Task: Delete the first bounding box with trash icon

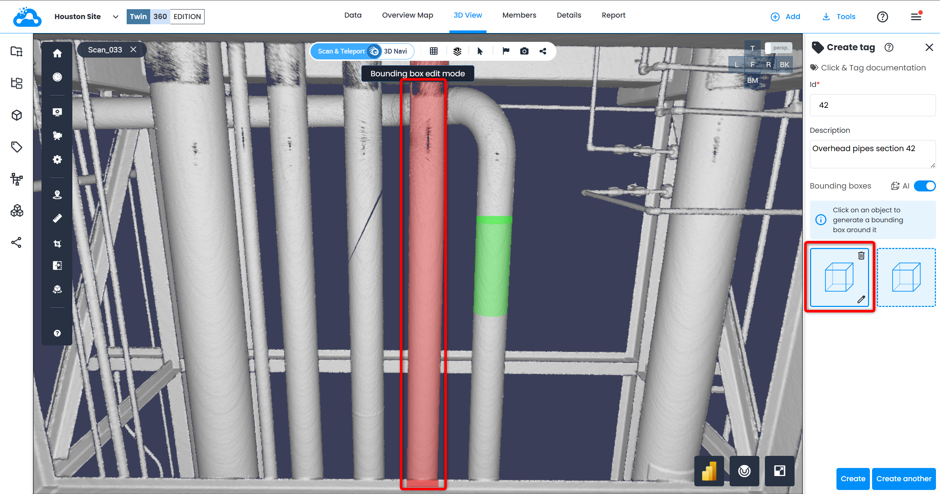Action: pos(861,256)
